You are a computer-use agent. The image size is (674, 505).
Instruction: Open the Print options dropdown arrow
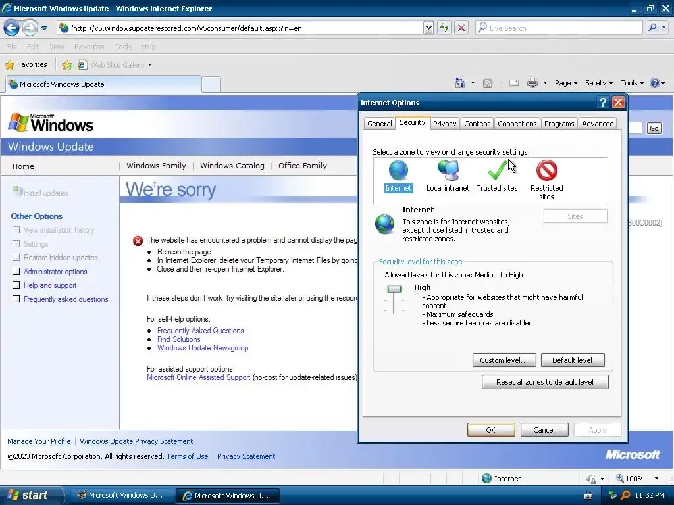pyautogui.click(x=545, y=83)
